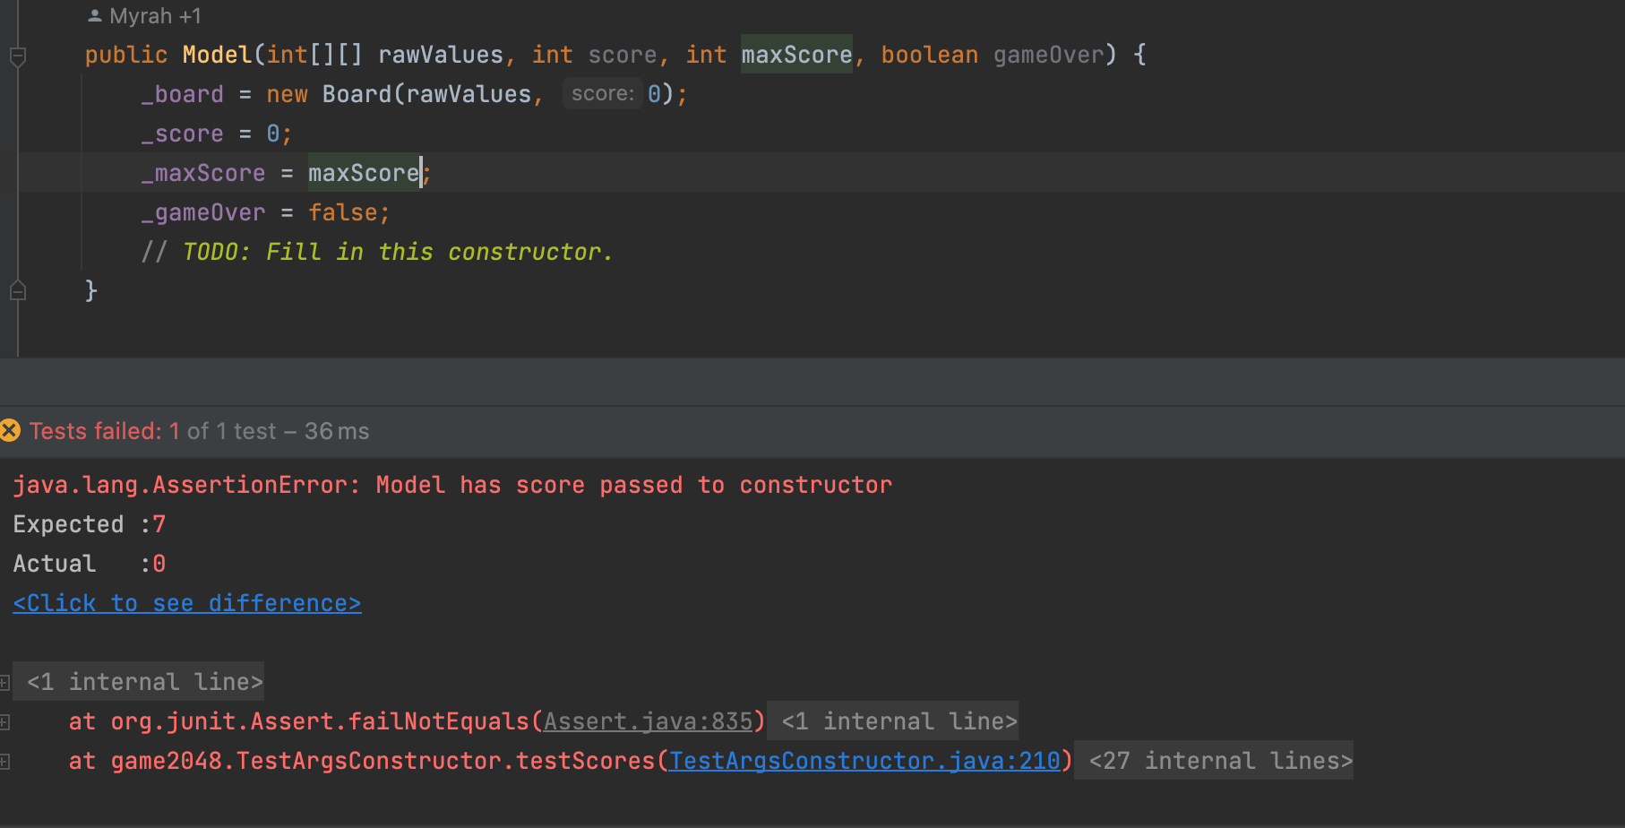Click the fold end marker beside the closing brace
The image size is (1625, 828).
point(17,290)
